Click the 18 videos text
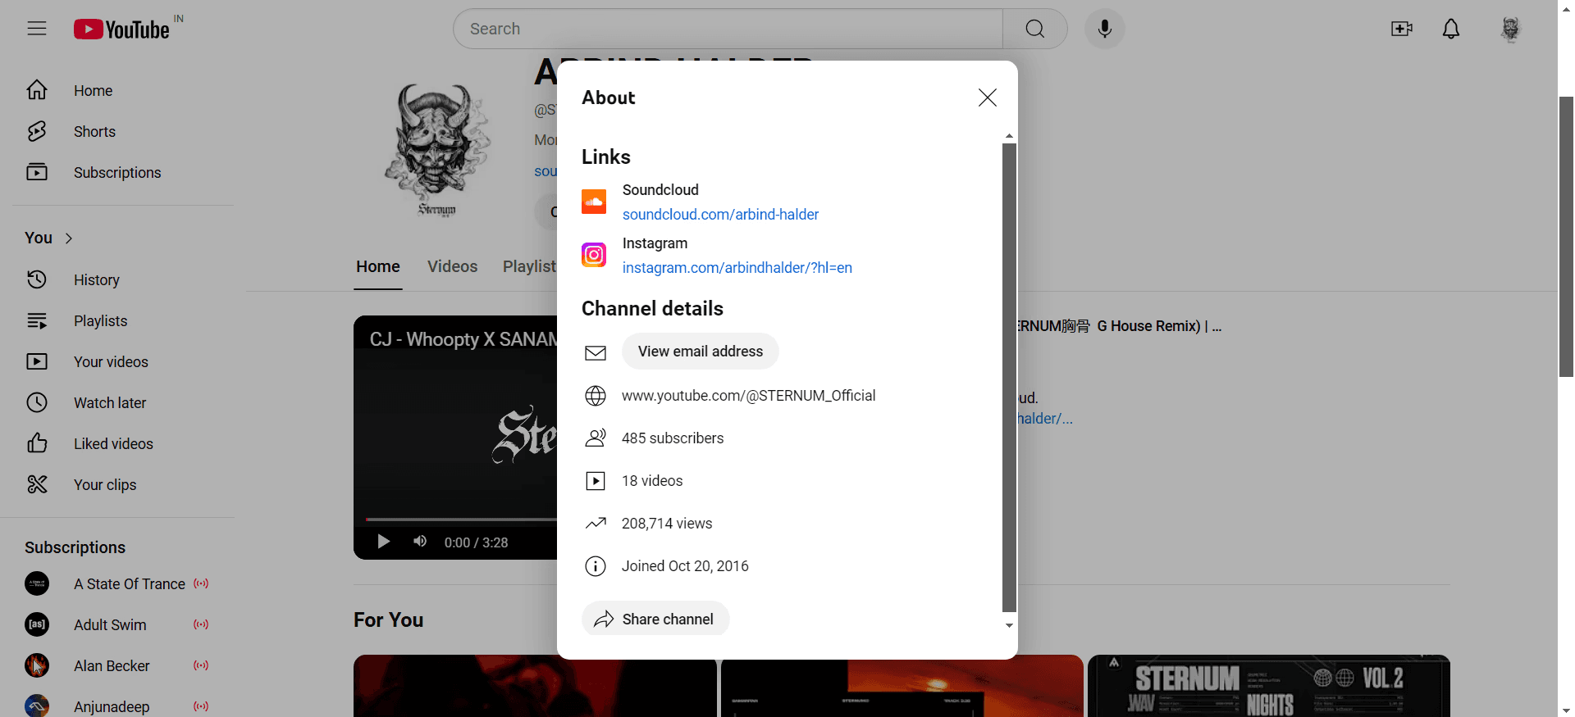The width and height of the screenshot is (1575, 717). (x=652, y=481)
